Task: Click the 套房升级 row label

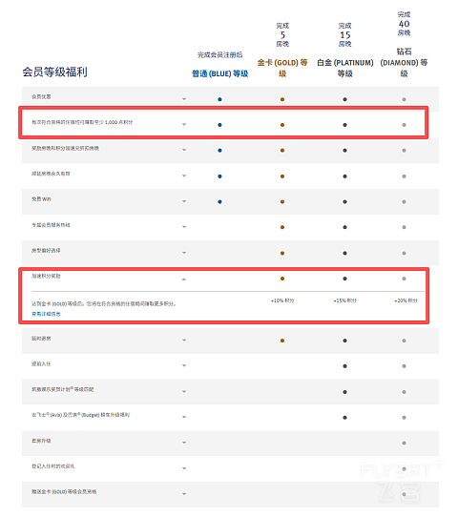Action: tap(41, 441)
